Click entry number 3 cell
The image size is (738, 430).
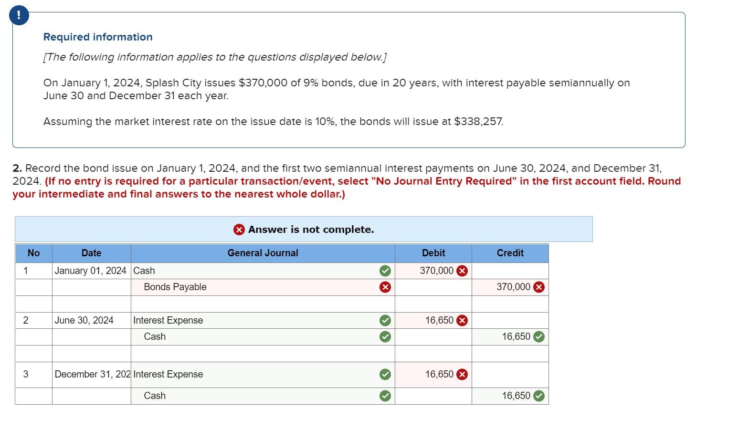tap(33, 375)
